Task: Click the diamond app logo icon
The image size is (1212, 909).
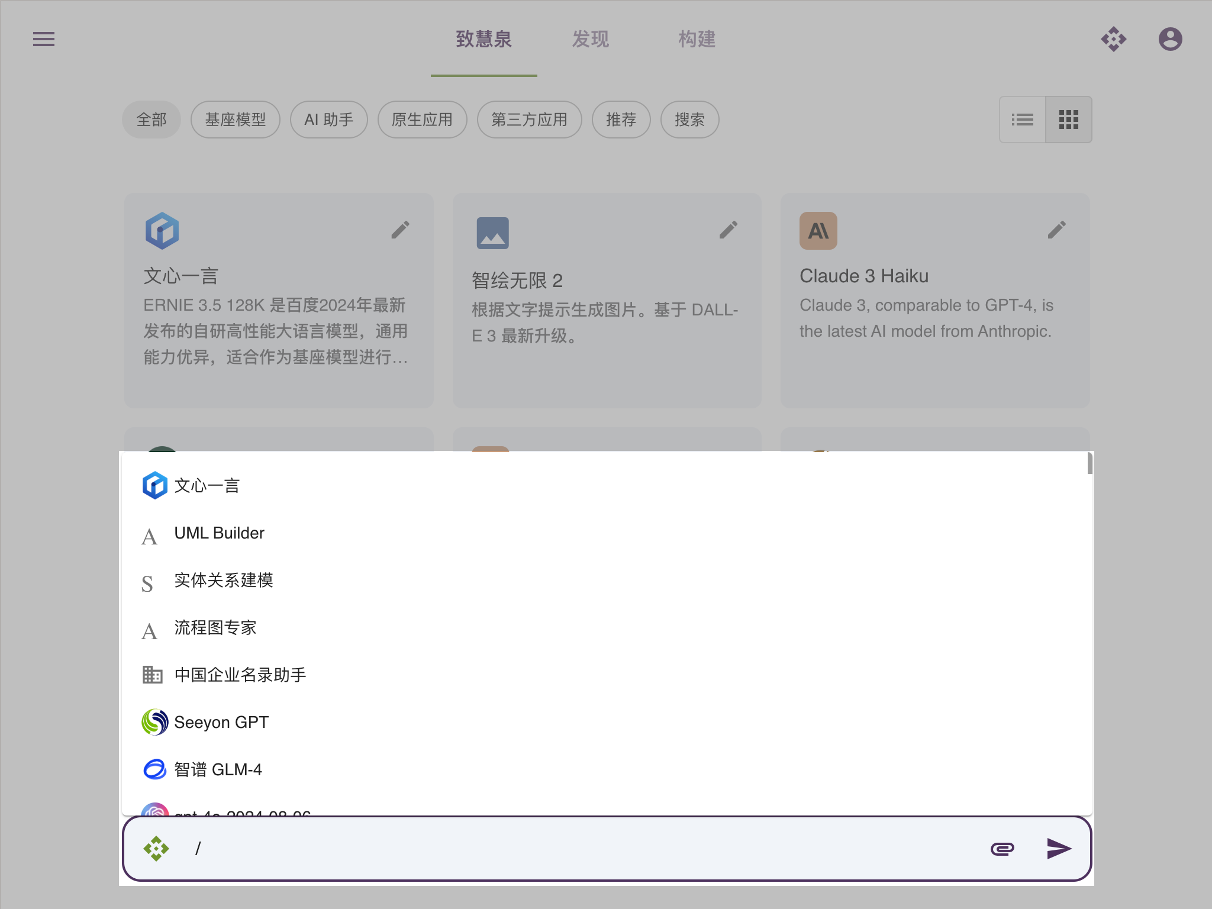Action: pyautogui.click(x=1114, y=39)
